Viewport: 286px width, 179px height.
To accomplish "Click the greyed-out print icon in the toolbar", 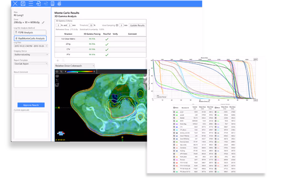I will [46, 3].
